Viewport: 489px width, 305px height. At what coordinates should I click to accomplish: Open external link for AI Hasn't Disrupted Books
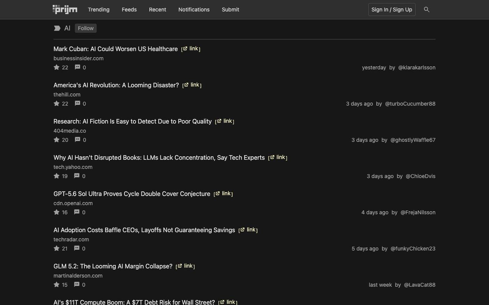tap(278, 158)
